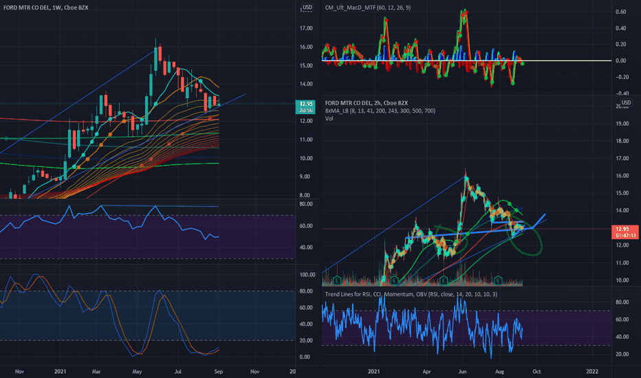Click the red 12.95 price label on the 2h chart
641x378 pixels.
[x=624, y=232]
